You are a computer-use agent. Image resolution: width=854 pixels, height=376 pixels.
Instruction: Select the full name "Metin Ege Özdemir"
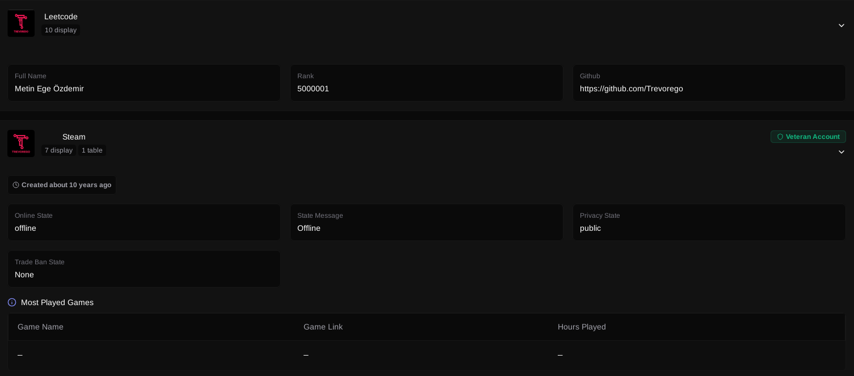pos(49,88)
